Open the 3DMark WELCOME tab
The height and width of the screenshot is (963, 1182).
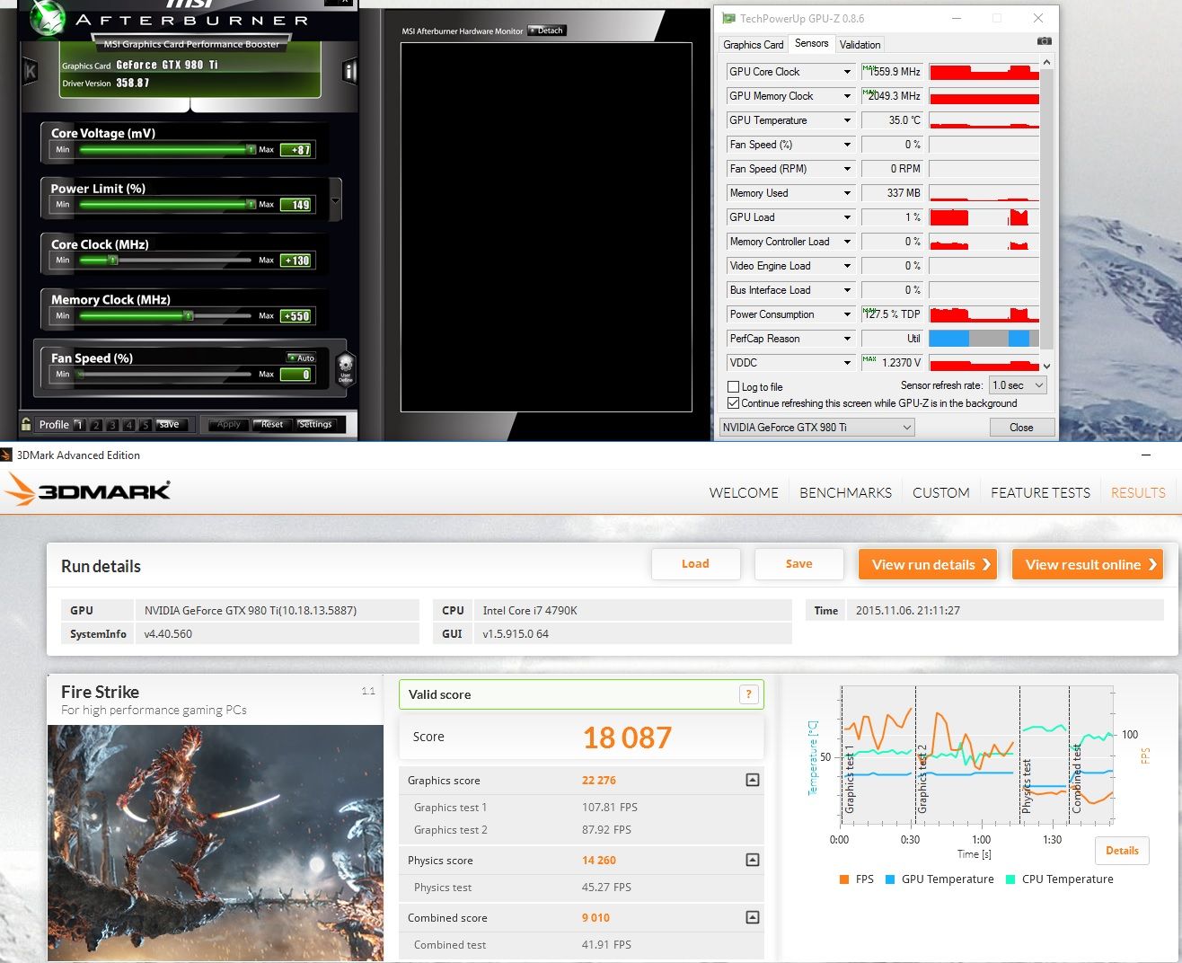click(744, 492)
